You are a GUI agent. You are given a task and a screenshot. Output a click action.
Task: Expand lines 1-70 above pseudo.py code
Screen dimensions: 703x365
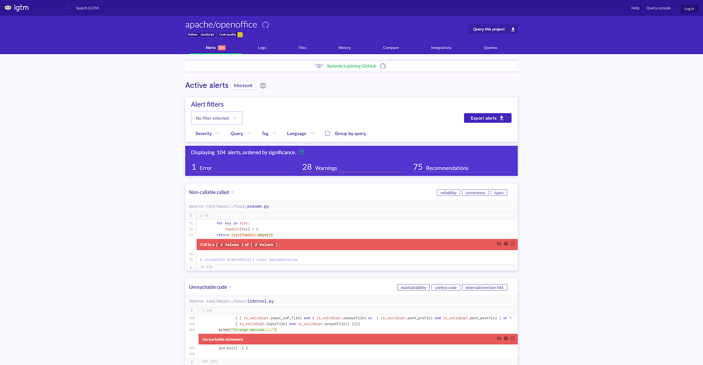coord(191,216)
